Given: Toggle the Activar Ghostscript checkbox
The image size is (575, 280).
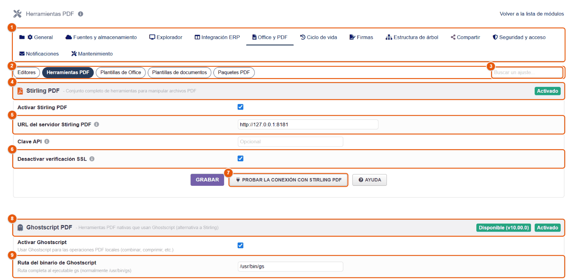Looking at the screenshot, I should (241, 245).
